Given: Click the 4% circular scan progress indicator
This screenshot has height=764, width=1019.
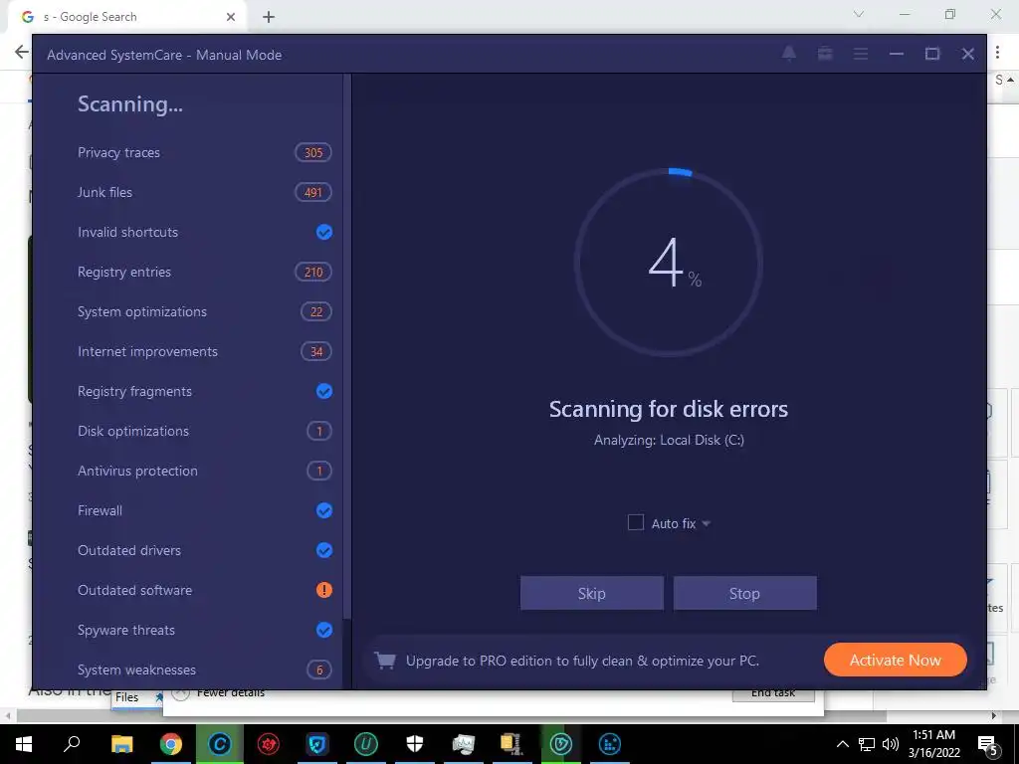Looking at the screenshot, I should tap(669, 263).
